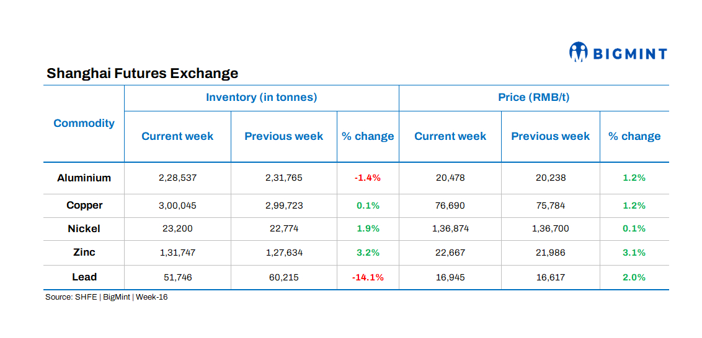Click the BigMint logo icon
Viewport: 702px width, 338px height.
tap(578, 52)
